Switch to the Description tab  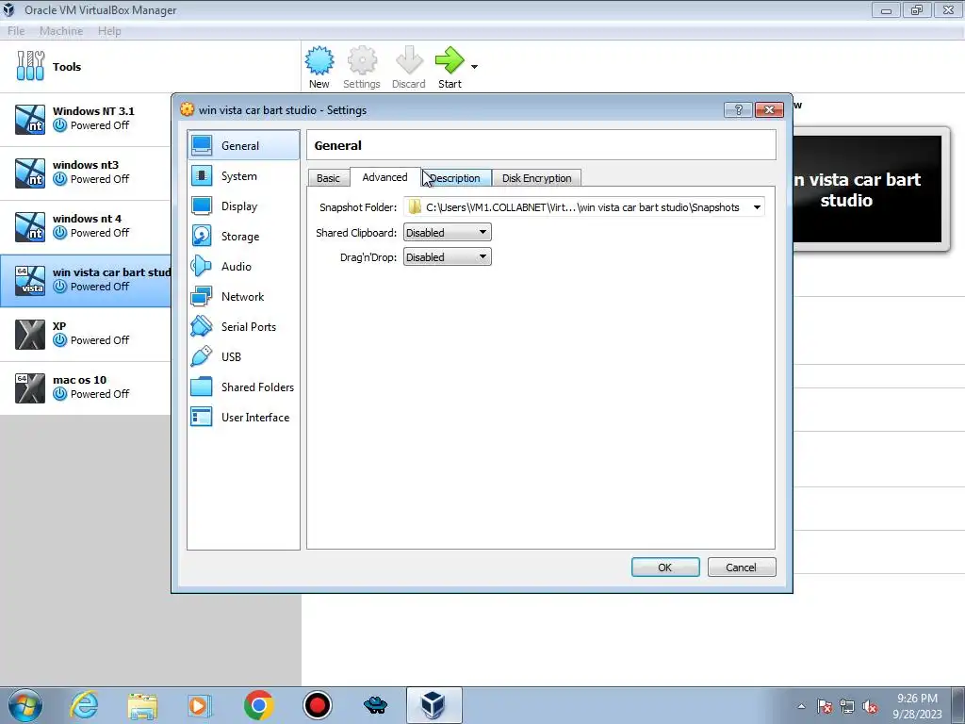(455, 178)
